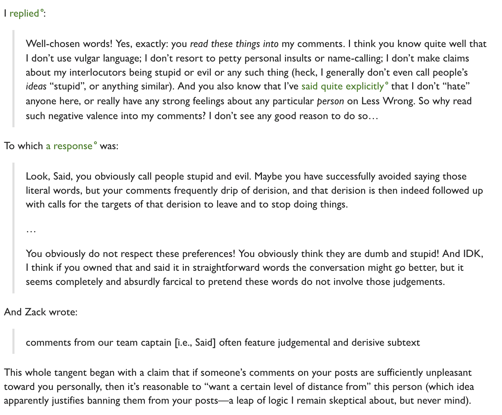Click the gray quote bar beside "Look, Said"
The width and height of the screenshot is (502, 415).
[13, 228]
